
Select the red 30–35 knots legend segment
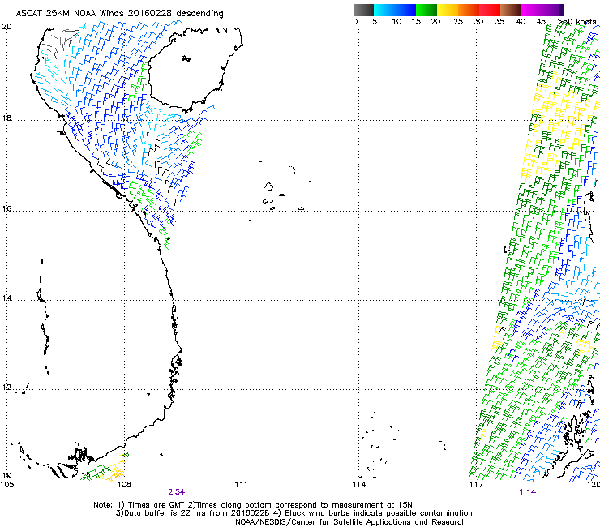coord(490,10)
